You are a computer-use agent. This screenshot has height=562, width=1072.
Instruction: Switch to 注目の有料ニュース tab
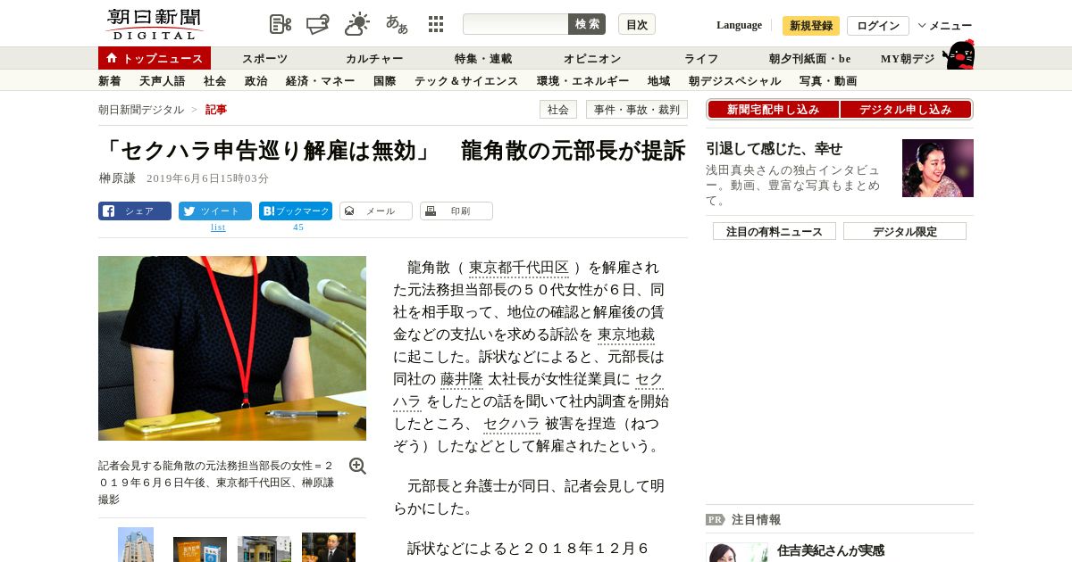pyautogui.click(x=775, y=232)
